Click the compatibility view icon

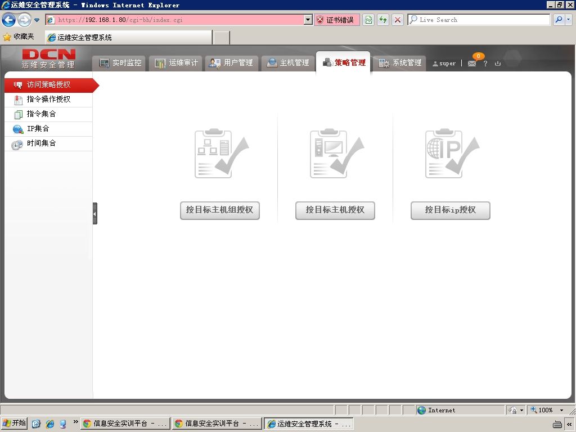click(x=368, y=20)
